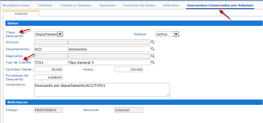Click the Accesorios description field
263x123 pixels.
pyautogui.click(x=109, y=49)
